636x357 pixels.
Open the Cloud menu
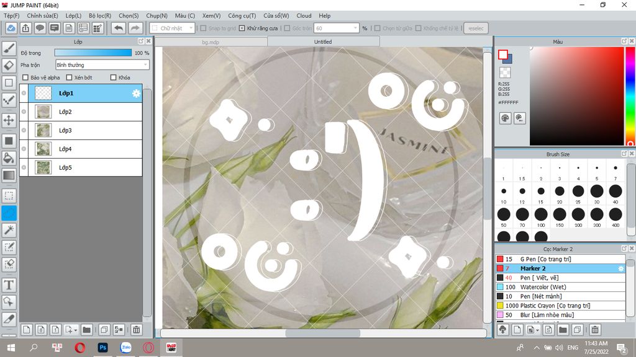point(304,15)
